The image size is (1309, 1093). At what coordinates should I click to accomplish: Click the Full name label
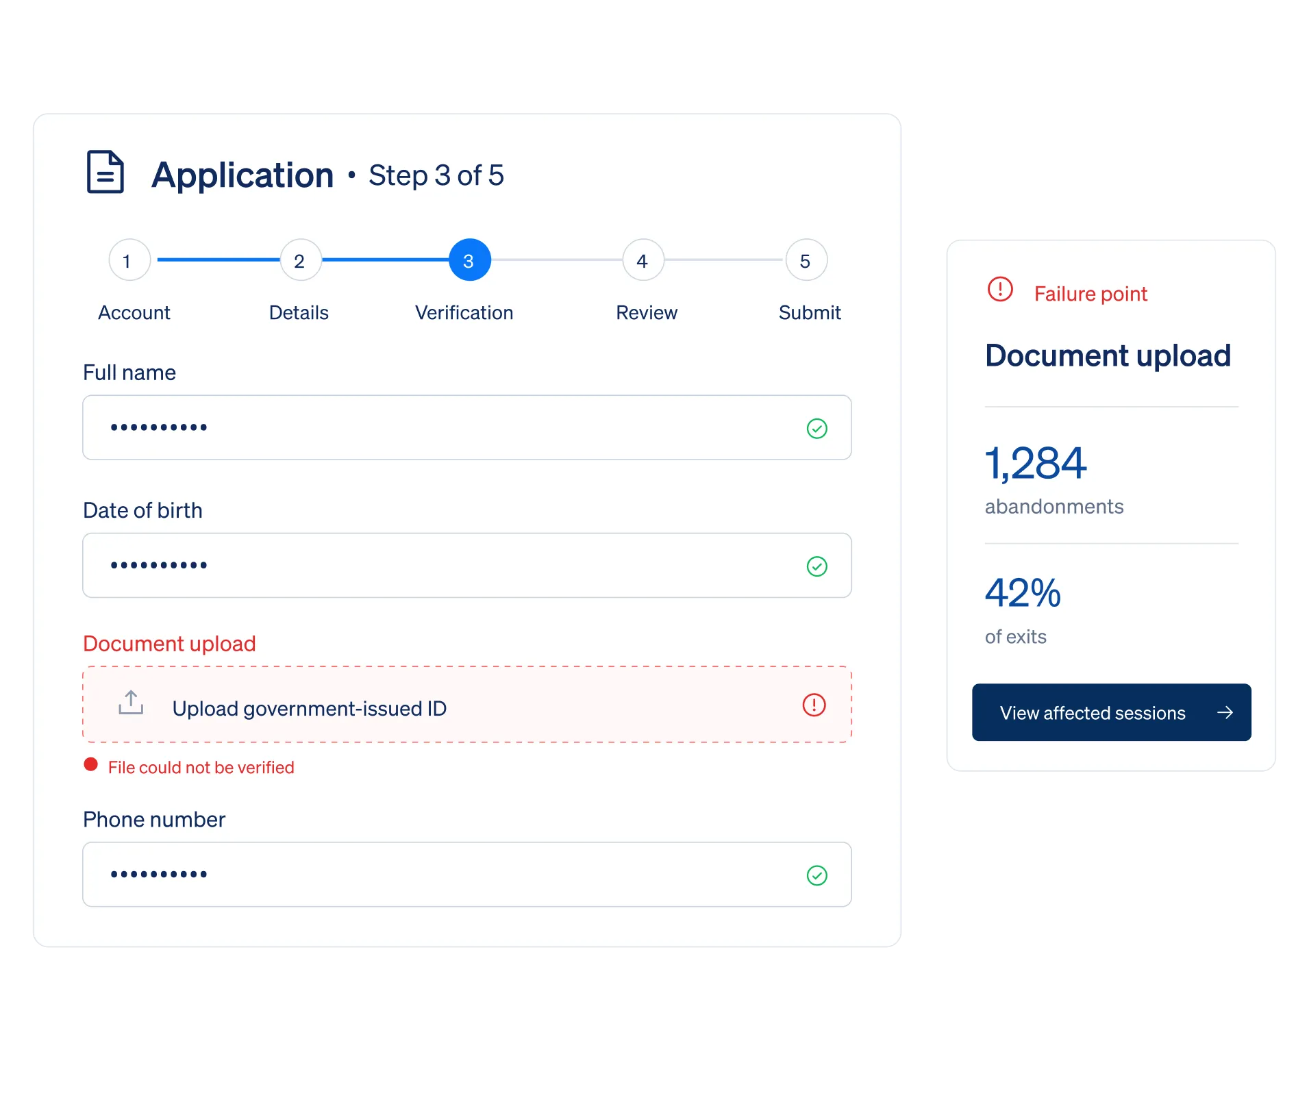pos(129,373)
